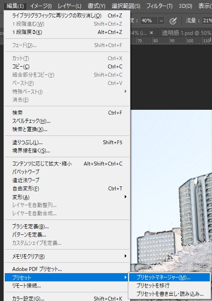Close the document tab ending in 4% (i...
The height and width of the screenshot is (301, 212).
tap(151, 33)
